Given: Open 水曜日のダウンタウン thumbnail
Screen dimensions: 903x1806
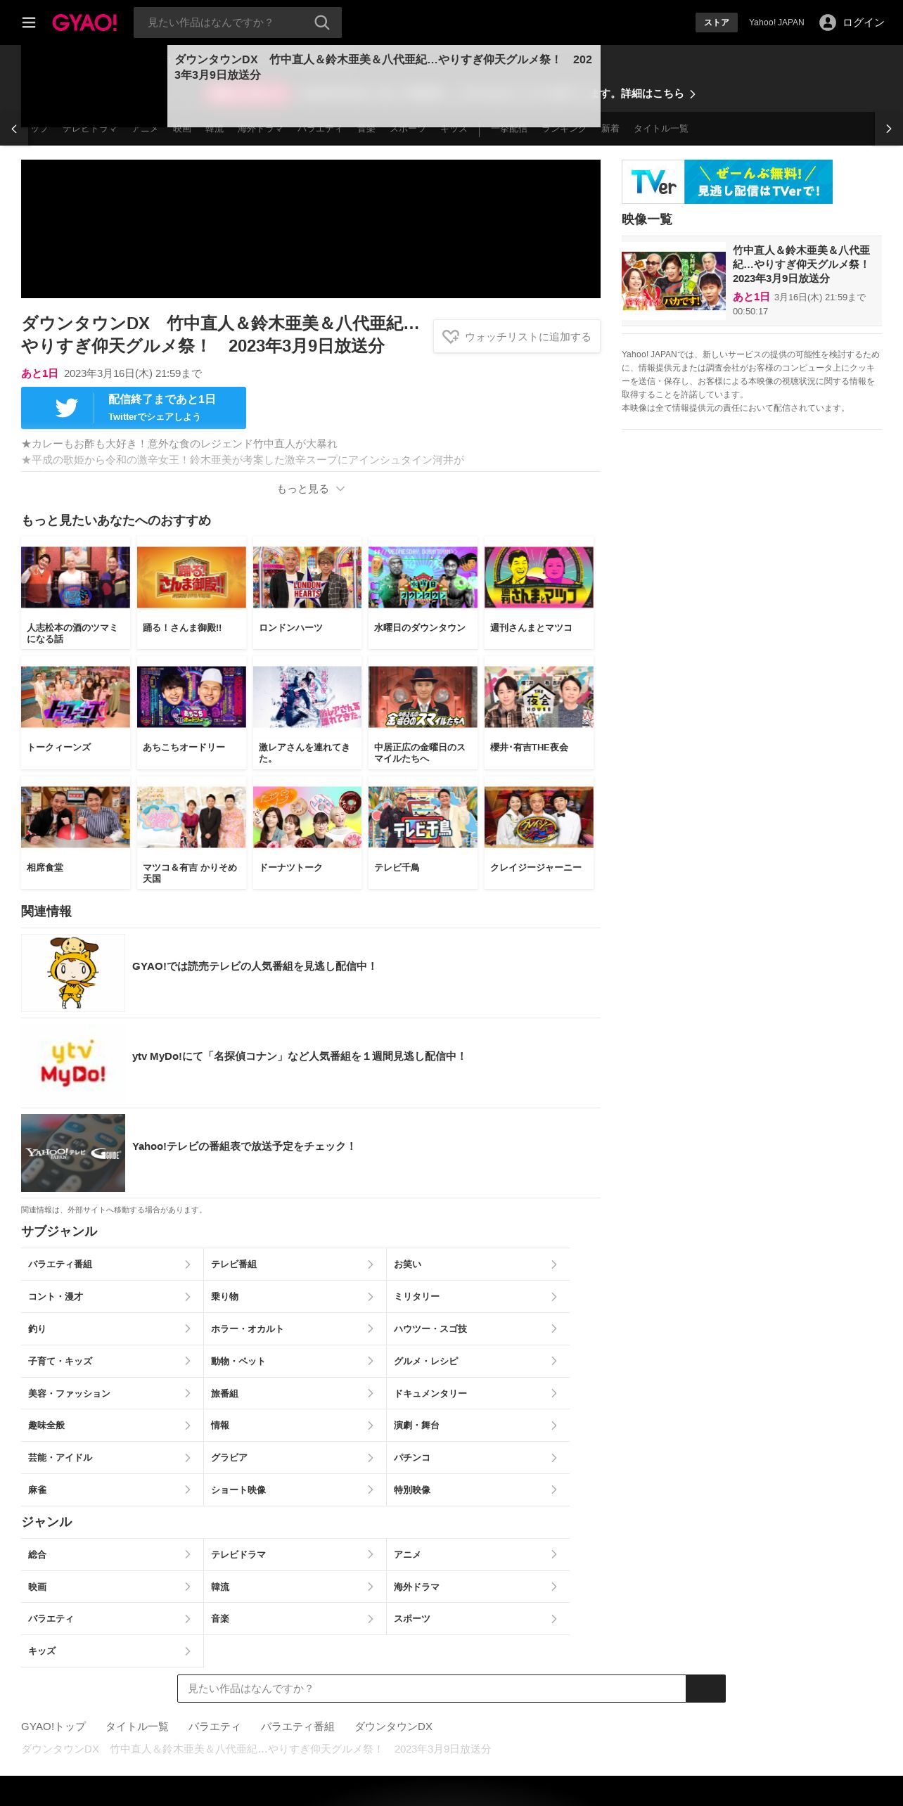Looking at the screenshot, I should (423, 577).
